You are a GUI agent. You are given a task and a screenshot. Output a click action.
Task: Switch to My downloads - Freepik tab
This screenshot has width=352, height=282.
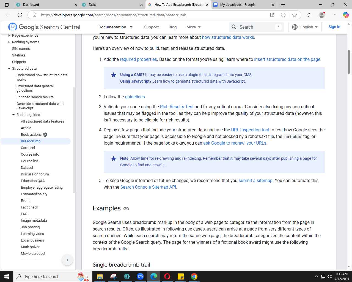[244, 5]
